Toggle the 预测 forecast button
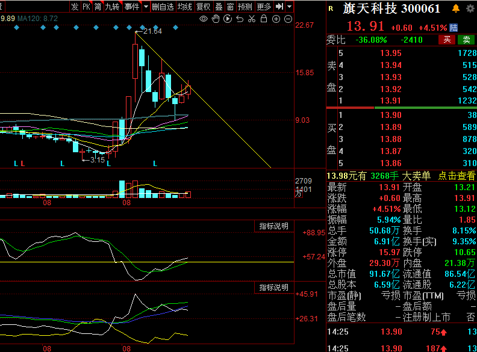This screenshot has width=477, height=352. 245,7
